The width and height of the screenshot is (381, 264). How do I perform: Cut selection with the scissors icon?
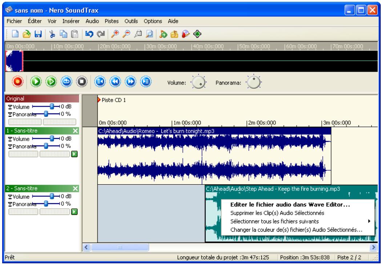[52, 34]
